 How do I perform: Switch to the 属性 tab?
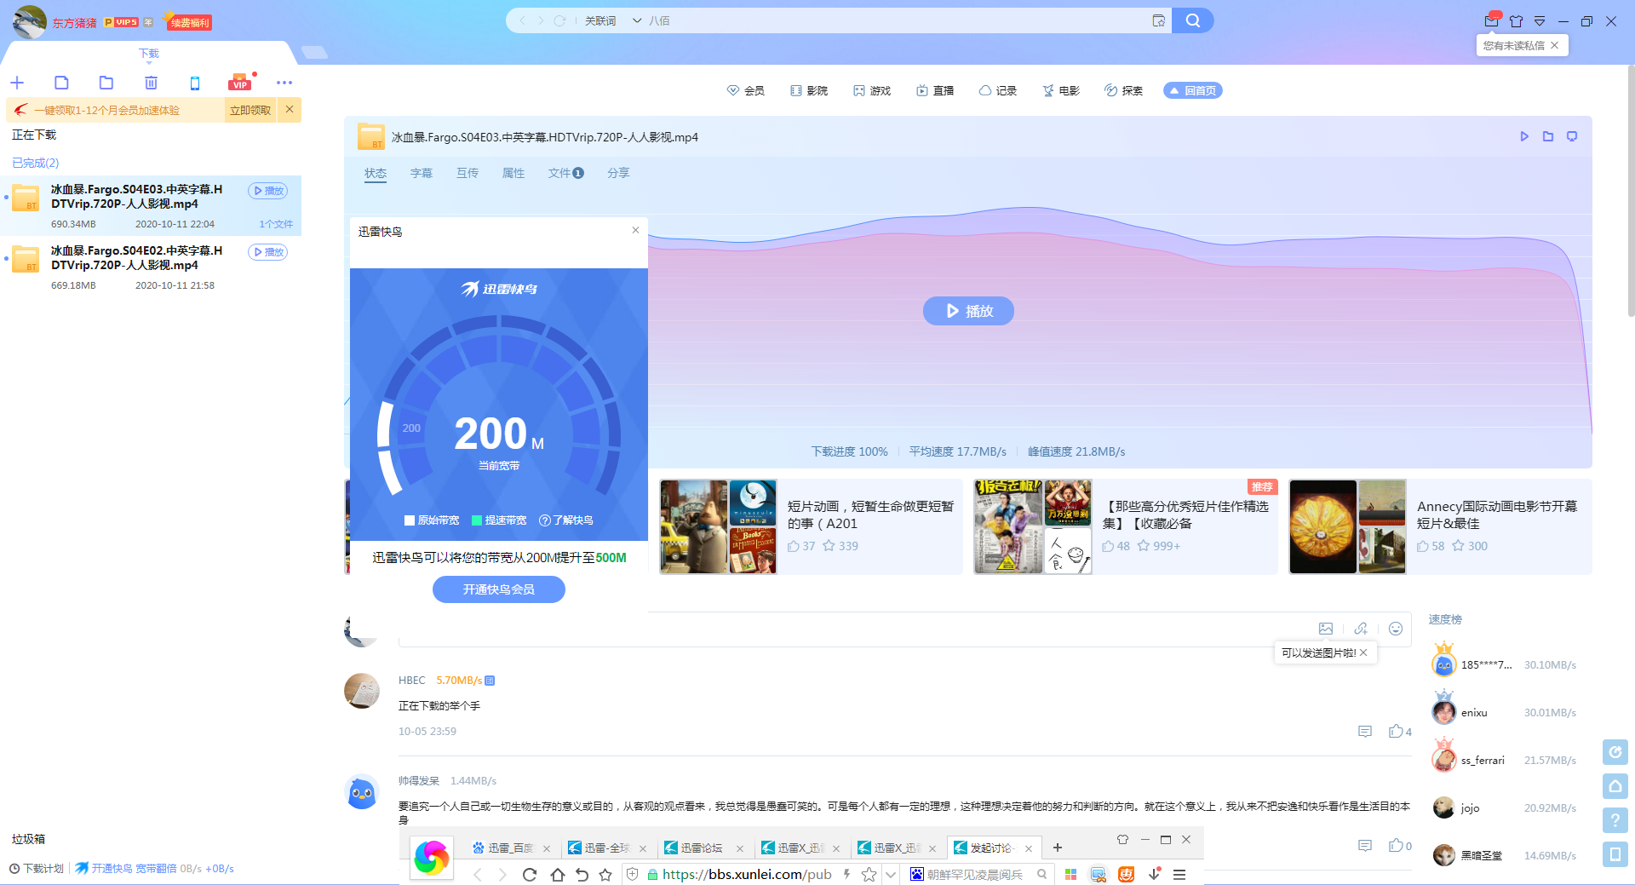click(x=513, y=173)
